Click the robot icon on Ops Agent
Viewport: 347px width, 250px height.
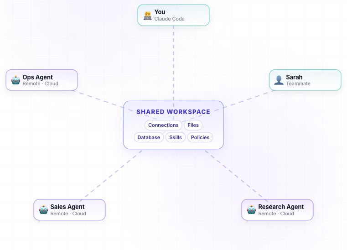(x=16, y=80)
